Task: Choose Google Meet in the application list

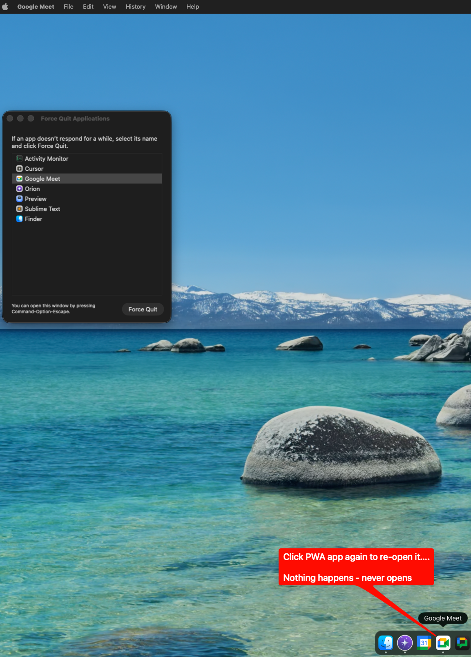Action: pos(42,179)
